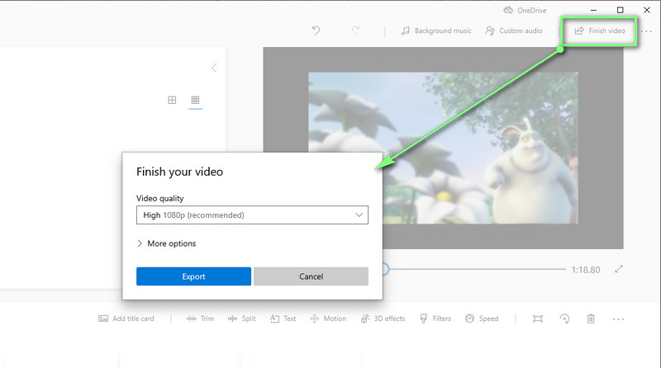Select the Trim tool

click(x=200, y=318)
